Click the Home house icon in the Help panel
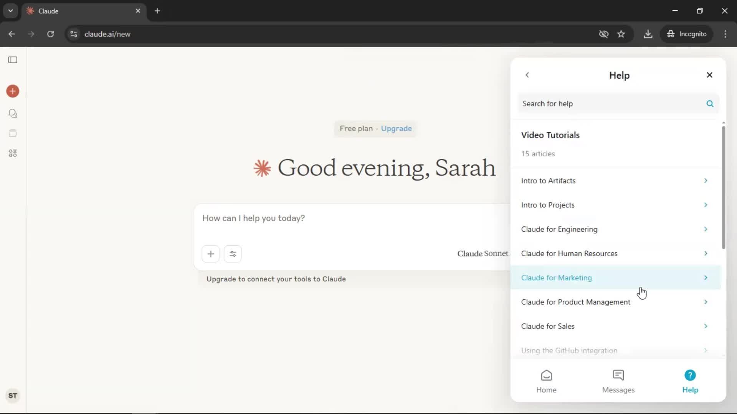 (546, 375)
